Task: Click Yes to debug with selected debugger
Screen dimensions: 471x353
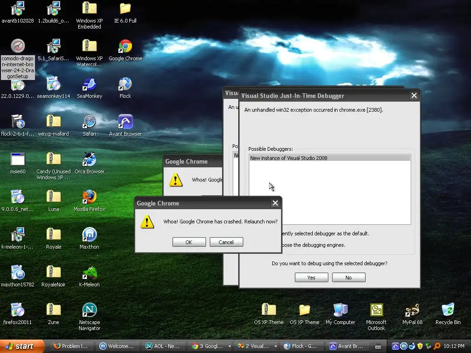Action: (x=311, y=277)
